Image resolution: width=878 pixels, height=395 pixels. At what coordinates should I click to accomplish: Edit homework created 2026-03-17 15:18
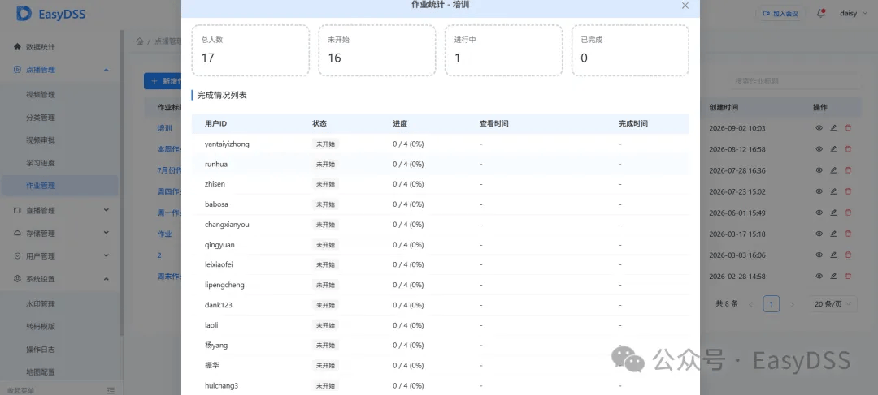[x=833, y=234]
